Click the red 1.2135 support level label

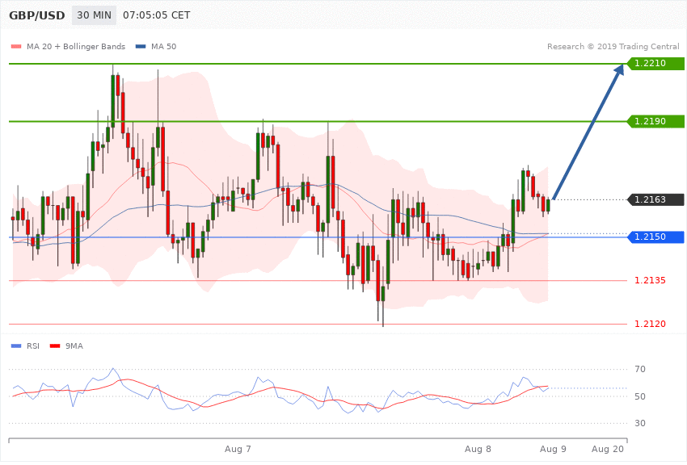[650, 280]
